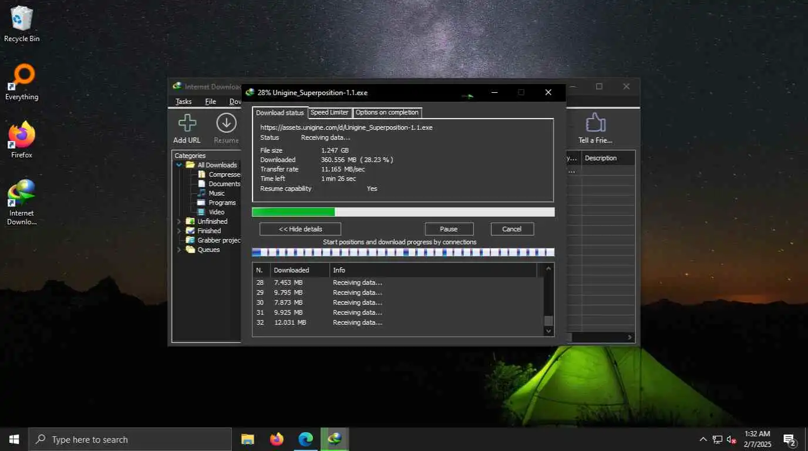Click the 1 min 26 sec time left value
808x451 pixels.
tap(339, 179)
